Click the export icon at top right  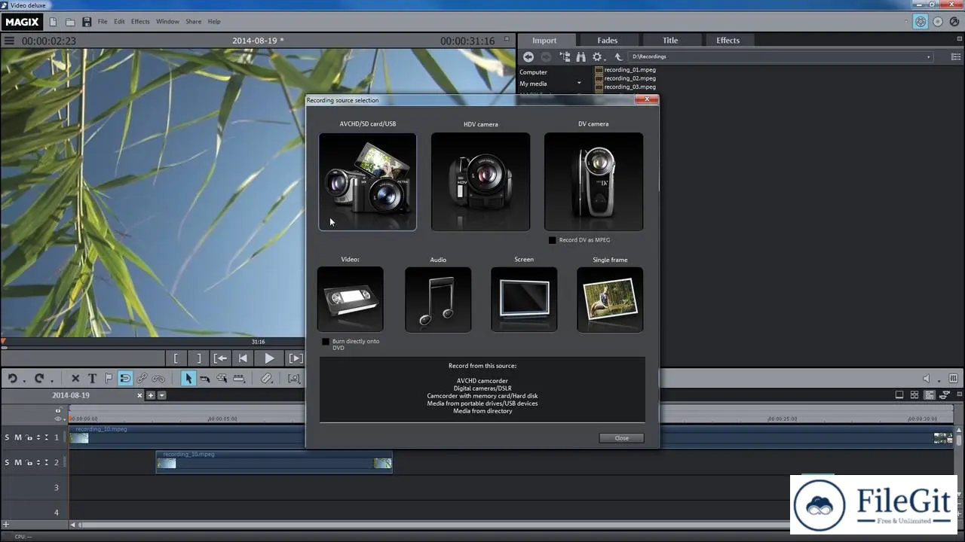(953, 22)
